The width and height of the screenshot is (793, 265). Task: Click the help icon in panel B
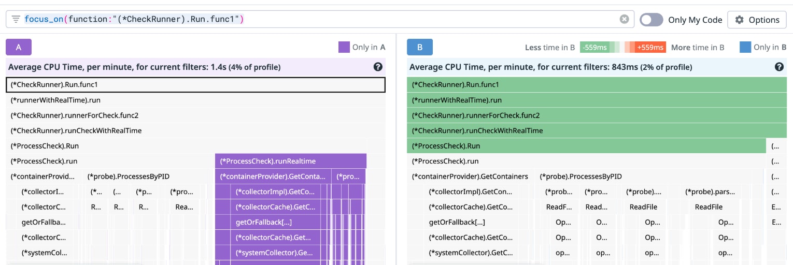[778, 67]
